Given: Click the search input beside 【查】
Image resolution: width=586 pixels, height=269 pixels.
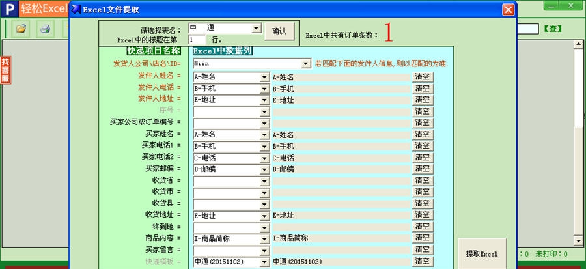Looking at the screenshot, I should point(527,29).
